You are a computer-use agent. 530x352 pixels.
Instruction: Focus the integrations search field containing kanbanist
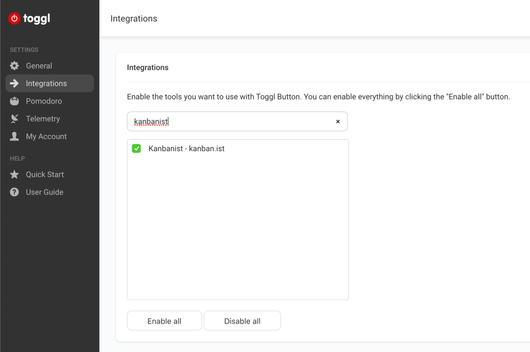(237, 121)
